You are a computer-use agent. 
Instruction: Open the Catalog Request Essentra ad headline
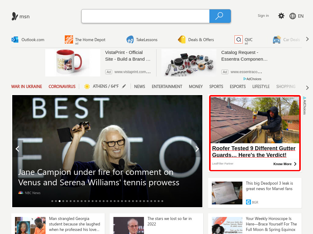(x=244, y=56)
